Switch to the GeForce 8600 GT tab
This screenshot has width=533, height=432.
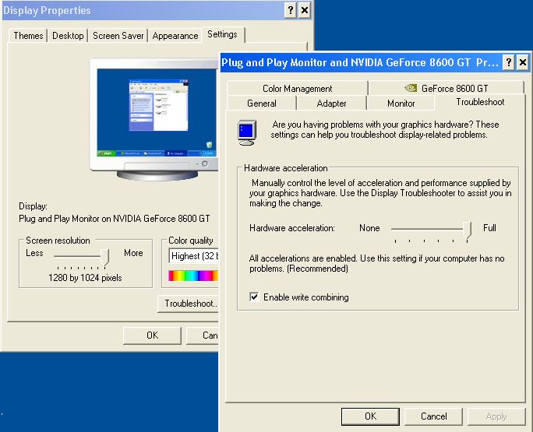tap(446, 88)
